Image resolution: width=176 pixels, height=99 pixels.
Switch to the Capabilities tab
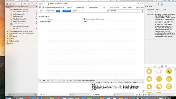click(x=80, y=7)
